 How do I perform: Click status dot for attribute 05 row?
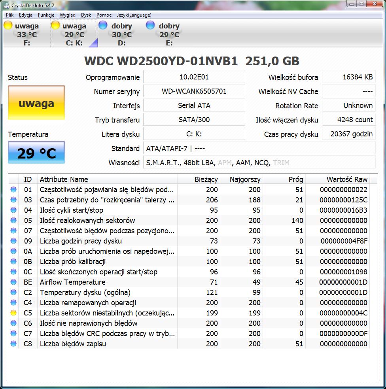[13, 220]
